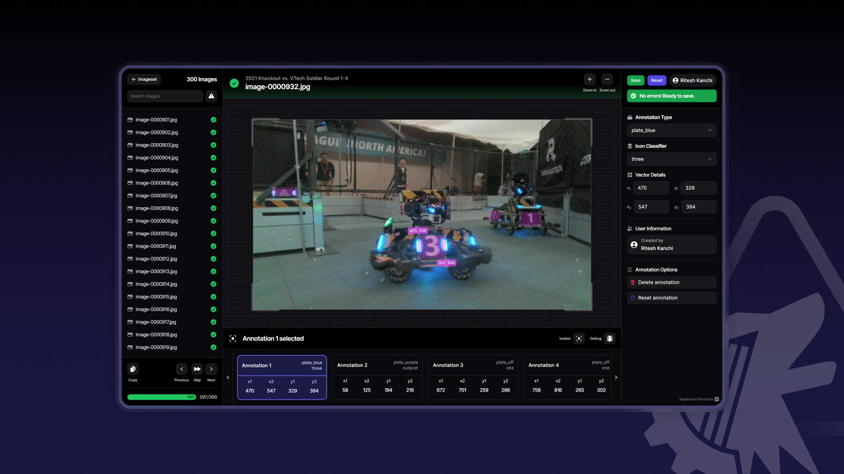Go to the Previous image arrow
Image resolution: width=844 pixels, height=474 pixels.
click(x=182, y=369)
